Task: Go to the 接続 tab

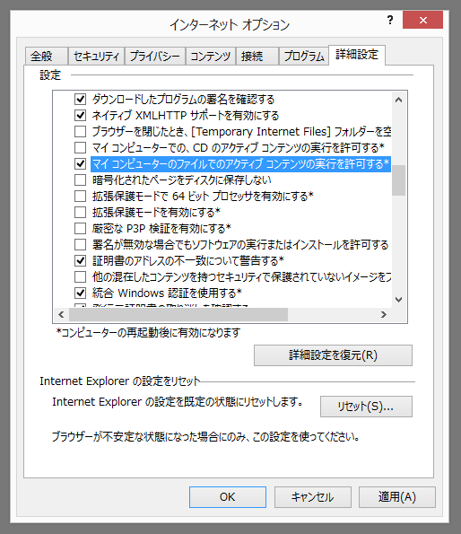Action: pyautogui.click(x=257, y=57)
